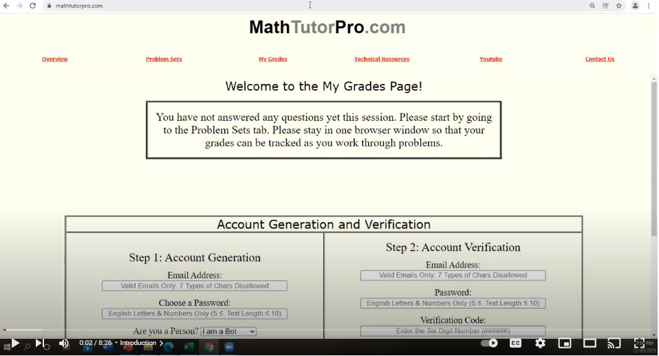The height and width of the screenshot is (356, 659).
Task: Click 'Account Generation and Verification' header
Action: [323, 225]
